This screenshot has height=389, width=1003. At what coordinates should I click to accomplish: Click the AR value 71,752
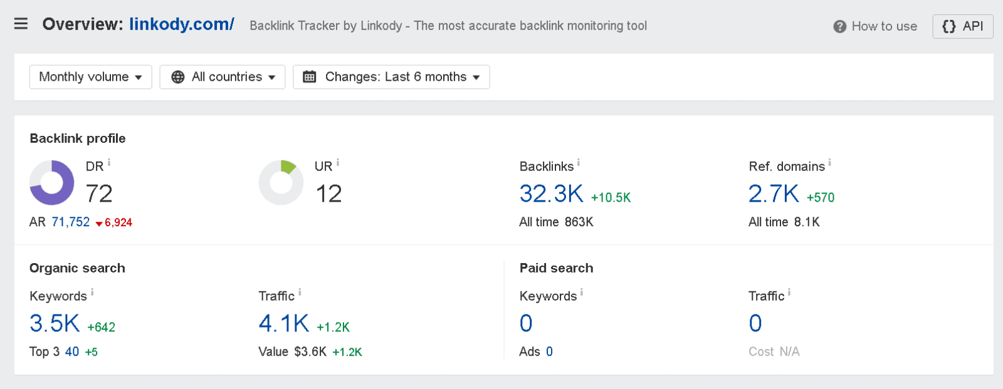pyautogui.click(x=71, y=222)
